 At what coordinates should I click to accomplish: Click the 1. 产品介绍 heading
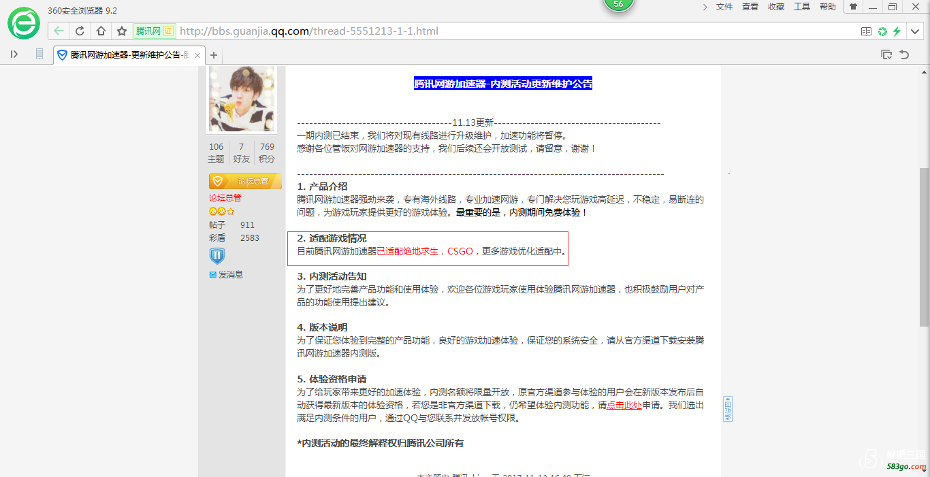(322, 186)
